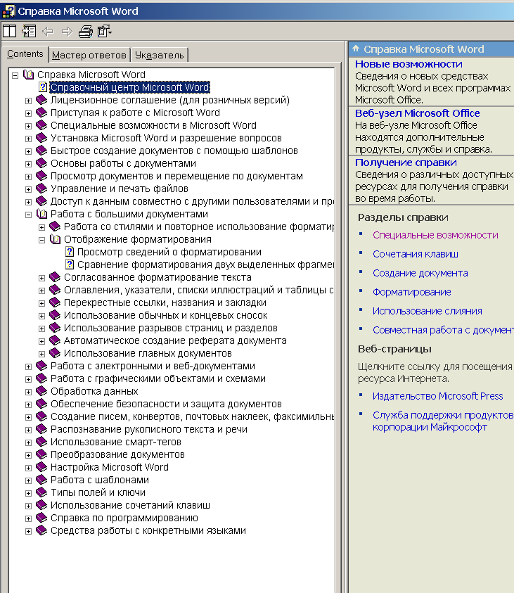514x593 pixels.
Task: Click the book icon next to Настройка Microsoft Word
Action: pyautogui.click(x=41, y=467)
